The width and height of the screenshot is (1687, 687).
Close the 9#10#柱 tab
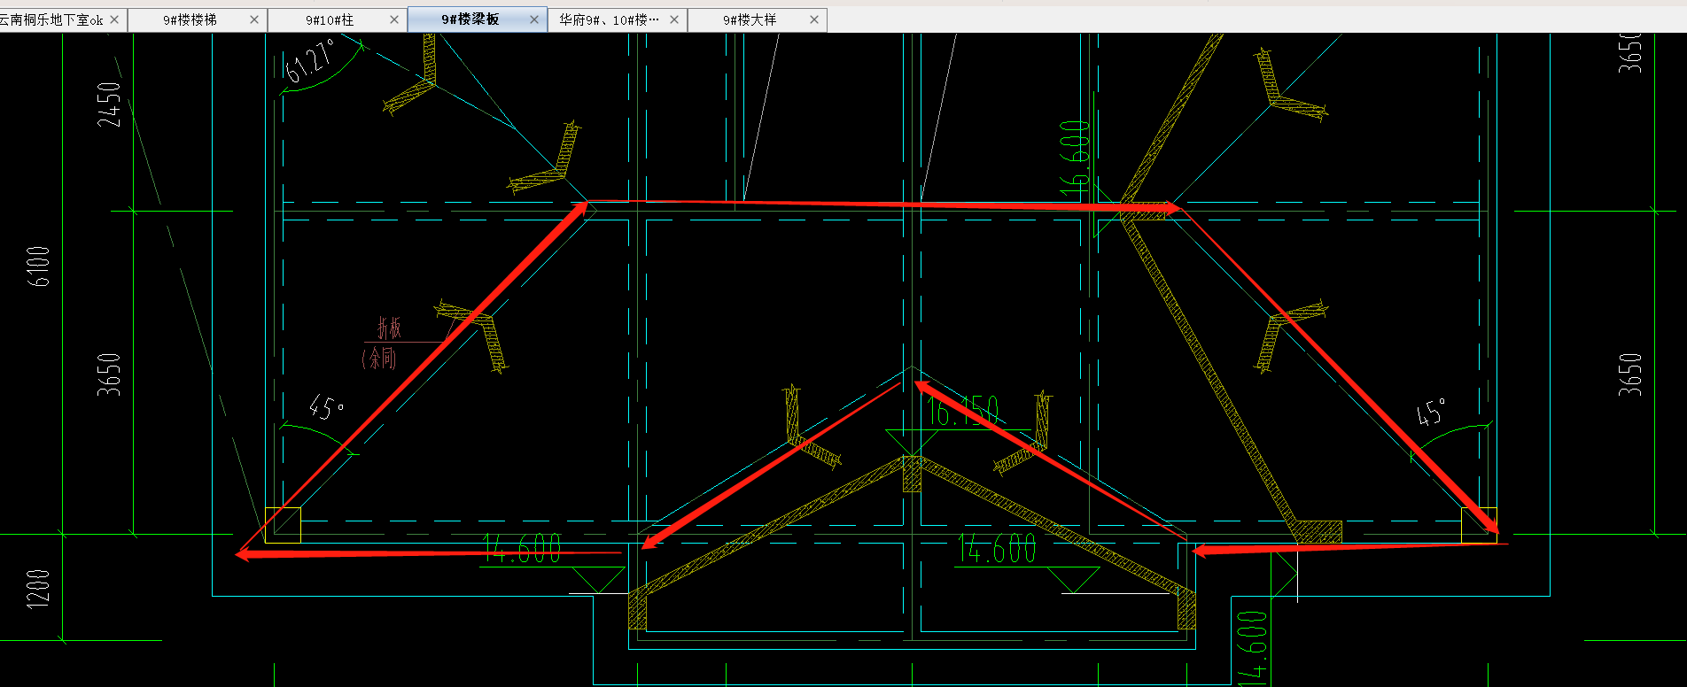[394, 19]
